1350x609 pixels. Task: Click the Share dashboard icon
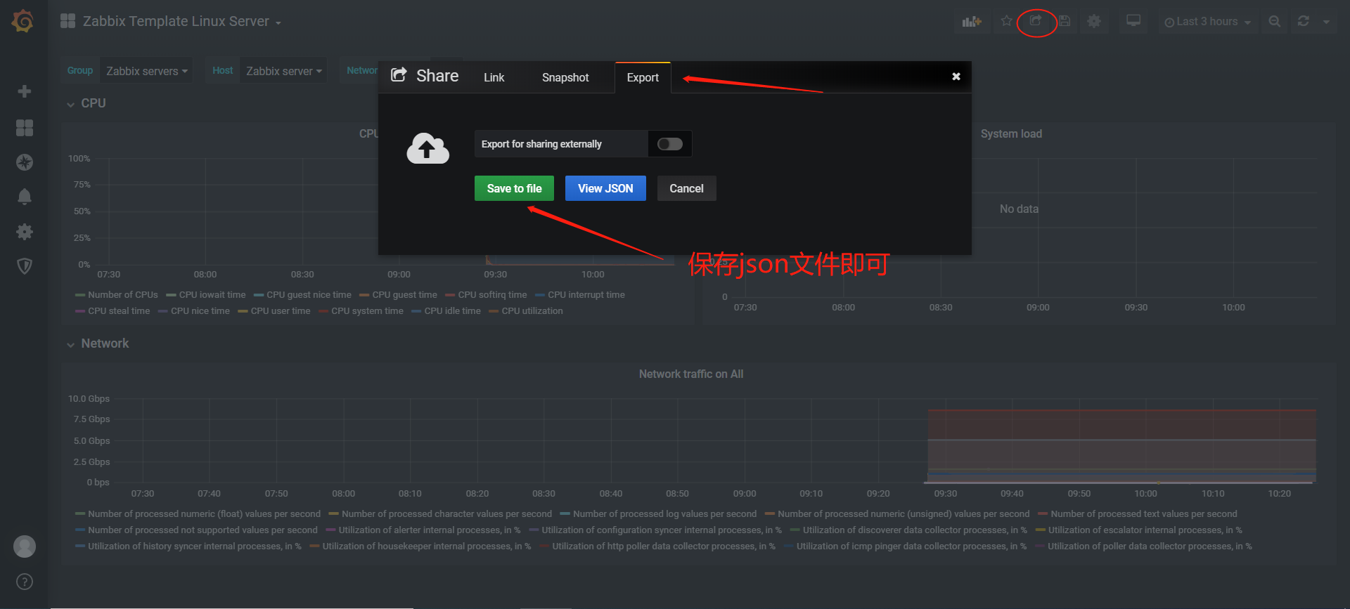(1036, 21)
